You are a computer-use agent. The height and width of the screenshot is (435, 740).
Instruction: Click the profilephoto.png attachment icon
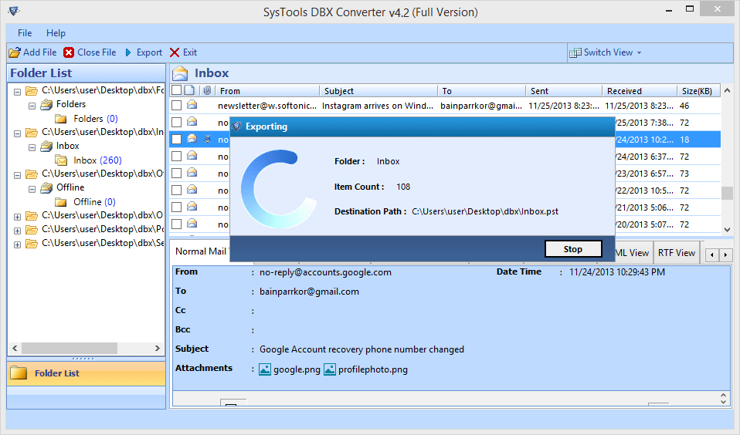point(330,369)
